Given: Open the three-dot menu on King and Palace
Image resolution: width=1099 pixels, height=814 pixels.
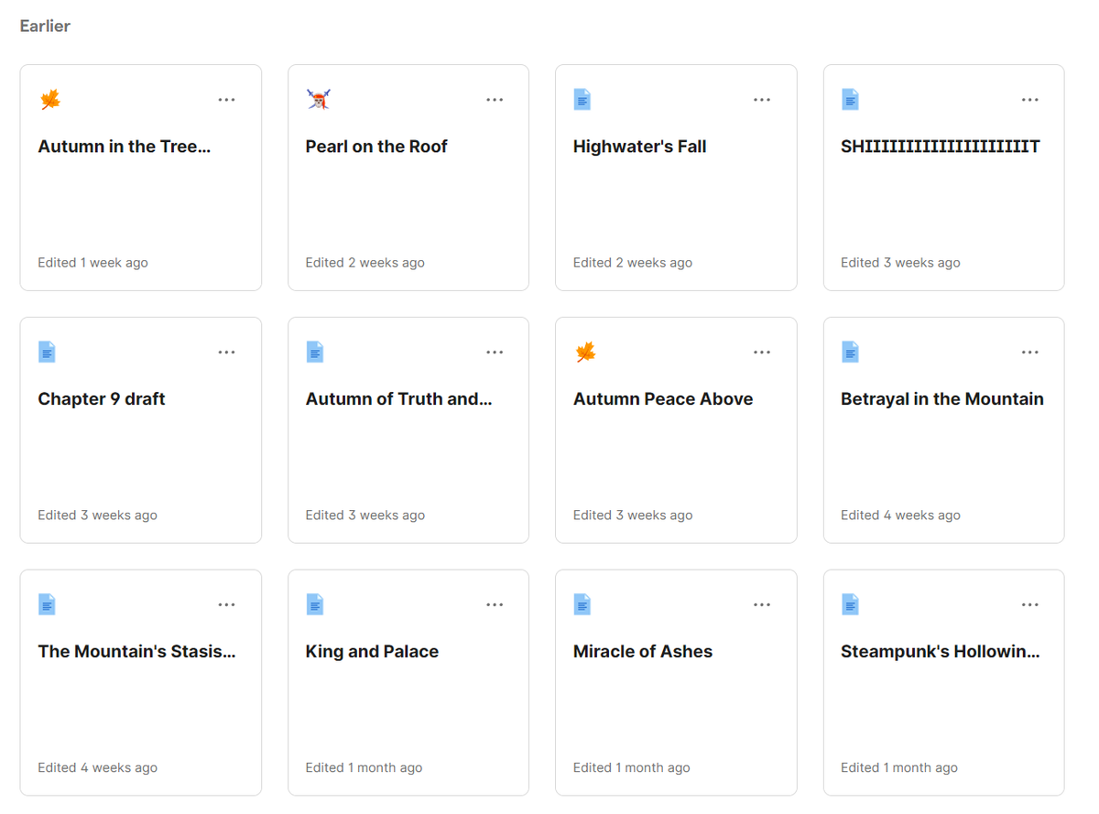Looking at the screenshot, I should [495, 605].
